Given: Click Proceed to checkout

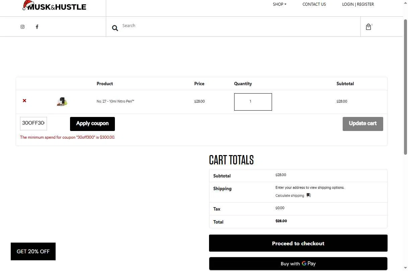Looking at the screenshot, I should click(298, 243).
